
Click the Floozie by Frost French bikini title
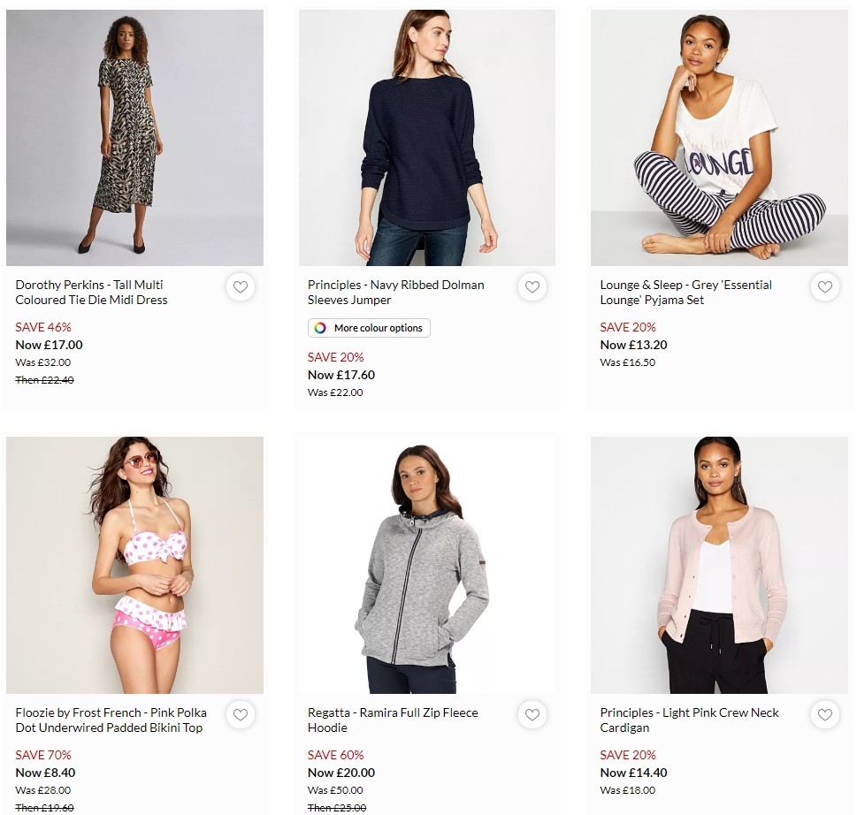[111, 720]
